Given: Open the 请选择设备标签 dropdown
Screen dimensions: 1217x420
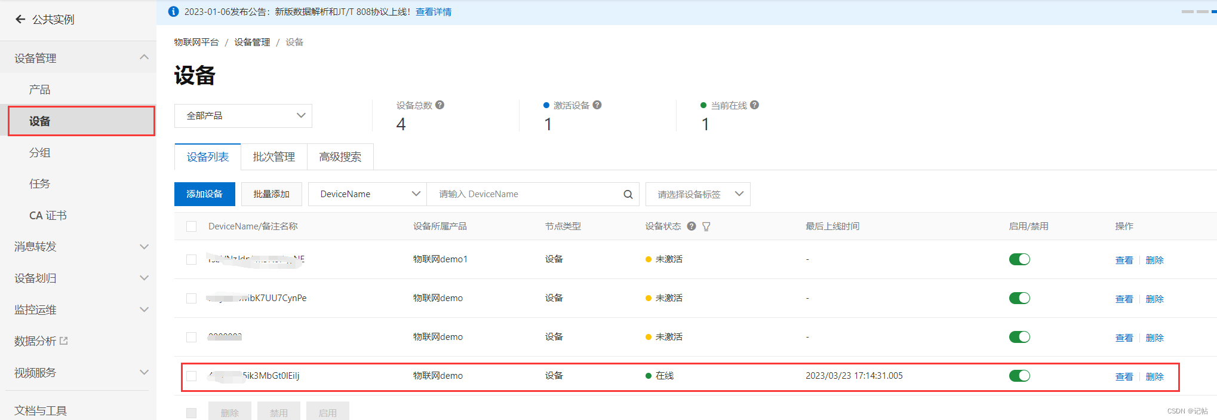Looking at the screenshot, I should pyautogui.click(x=697, y=194).
